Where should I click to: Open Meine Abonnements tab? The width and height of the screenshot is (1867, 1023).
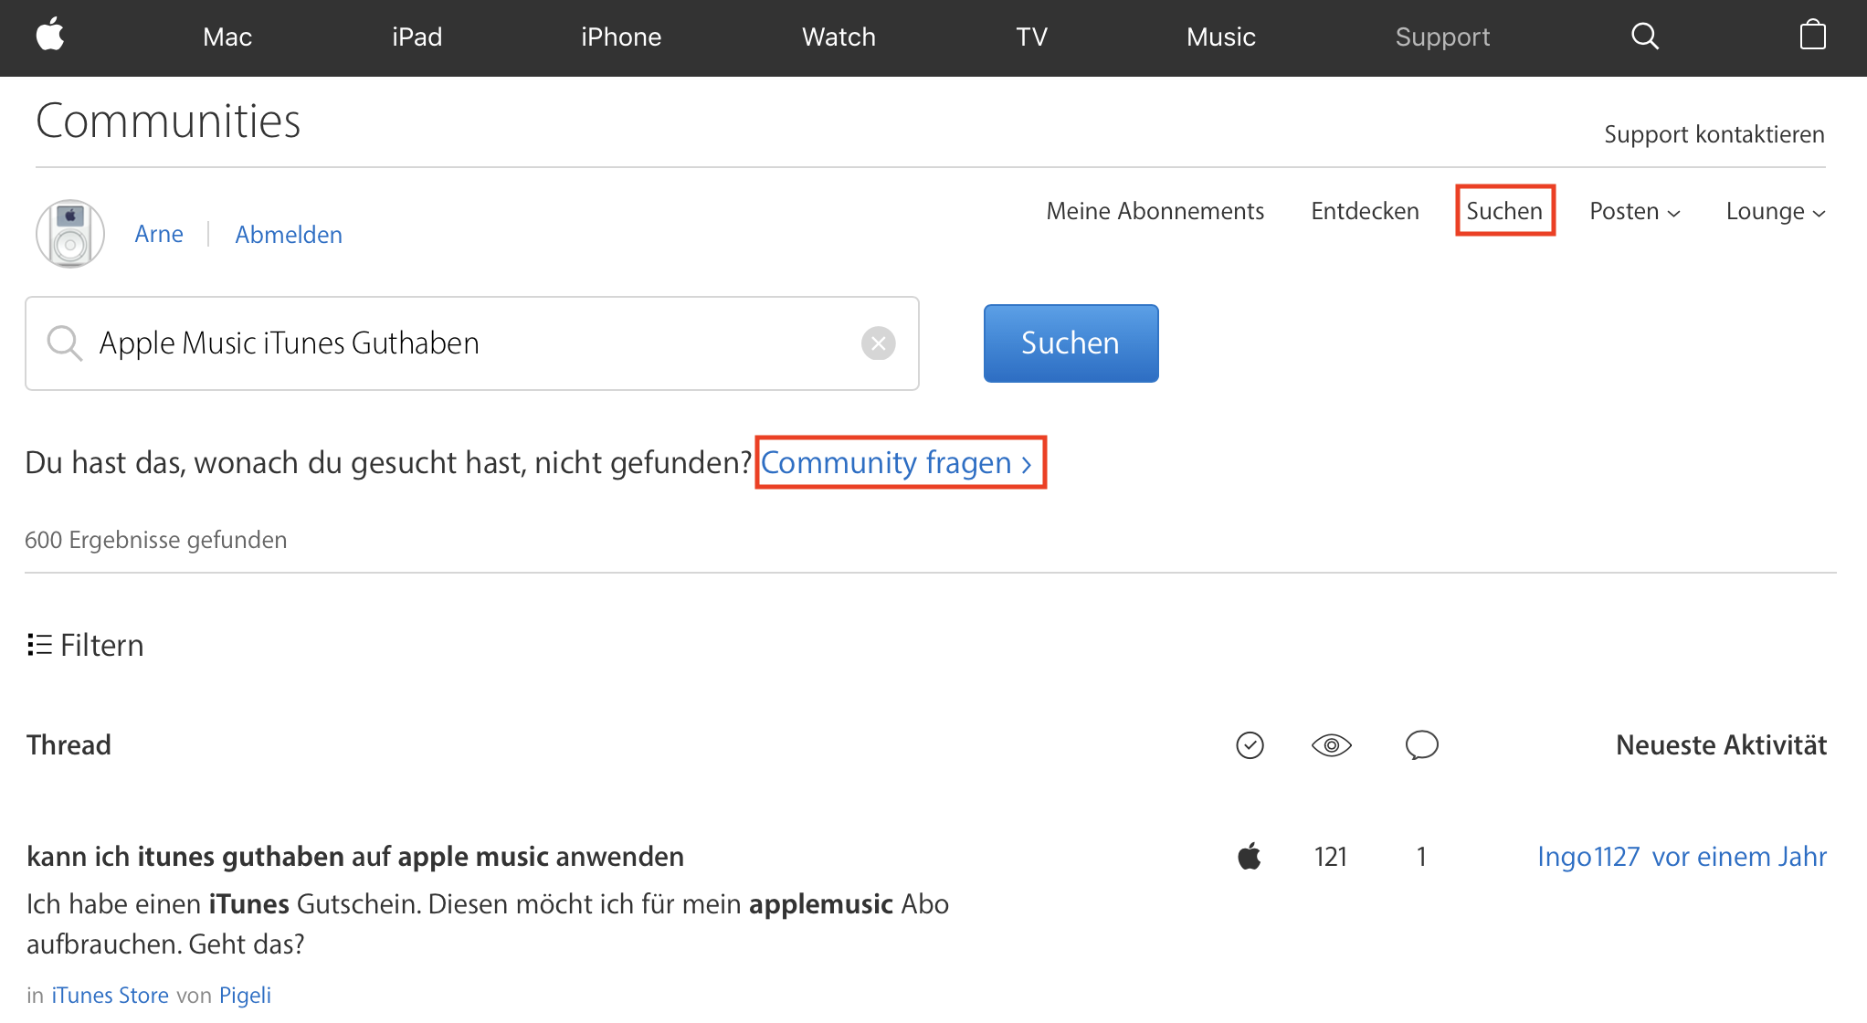tap(1155, 212)
